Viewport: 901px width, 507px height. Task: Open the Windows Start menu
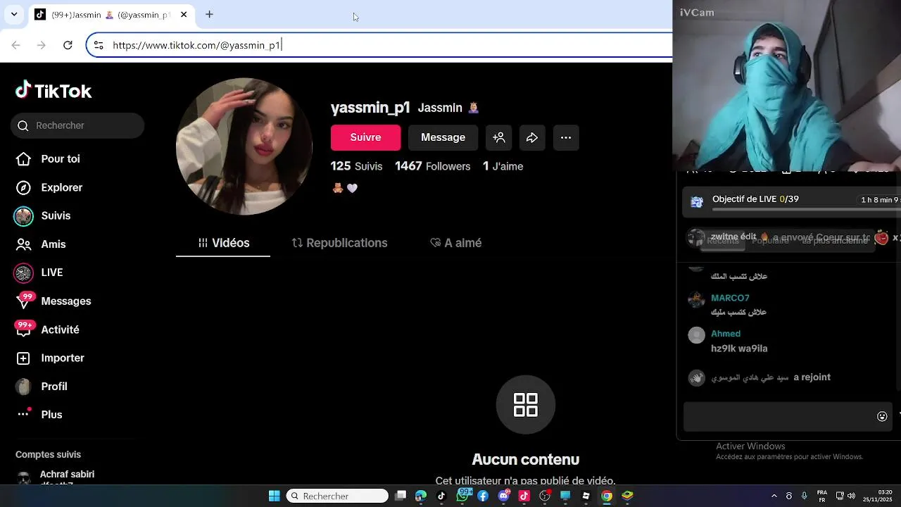tap(274, 496)
